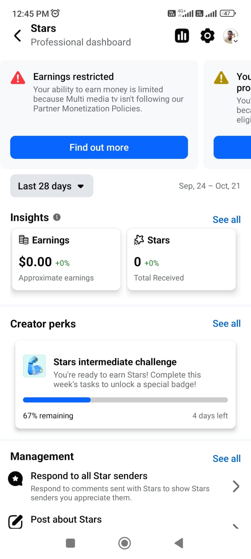Tap the red Earnings restricted warning icon
Image resolution: width=251 pixels, height=559 pixels.
(x=18, y=78)
